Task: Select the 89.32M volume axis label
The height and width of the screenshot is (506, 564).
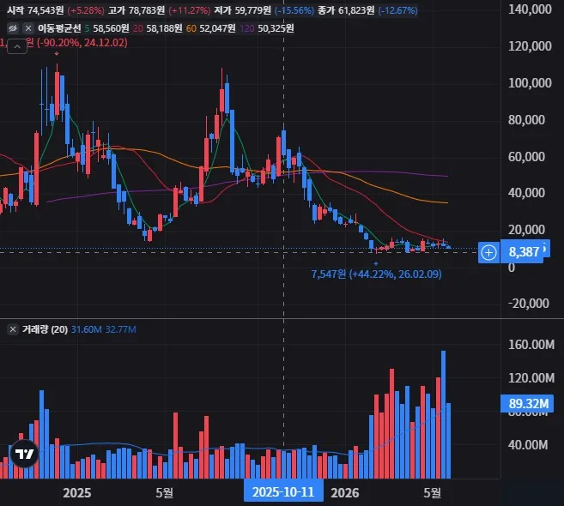Action: pos(529,404)
